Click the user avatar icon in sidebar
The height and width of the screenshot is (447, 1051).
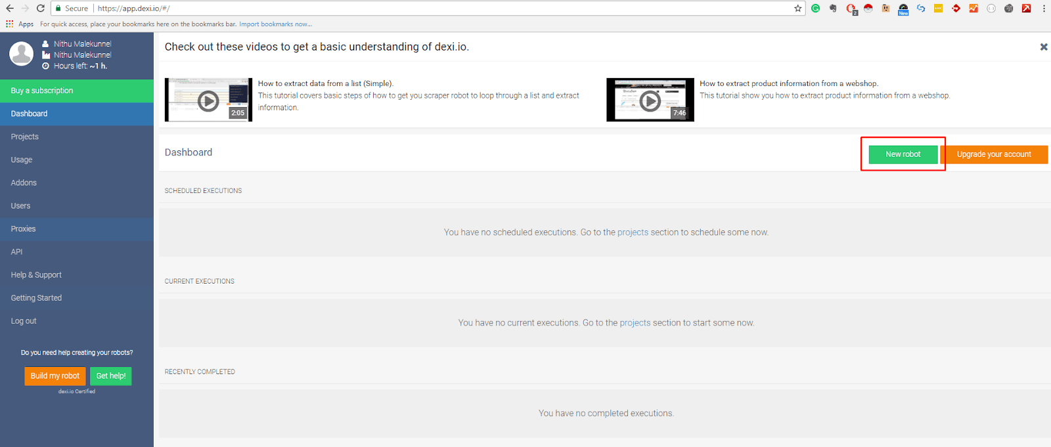click(21, 54)
